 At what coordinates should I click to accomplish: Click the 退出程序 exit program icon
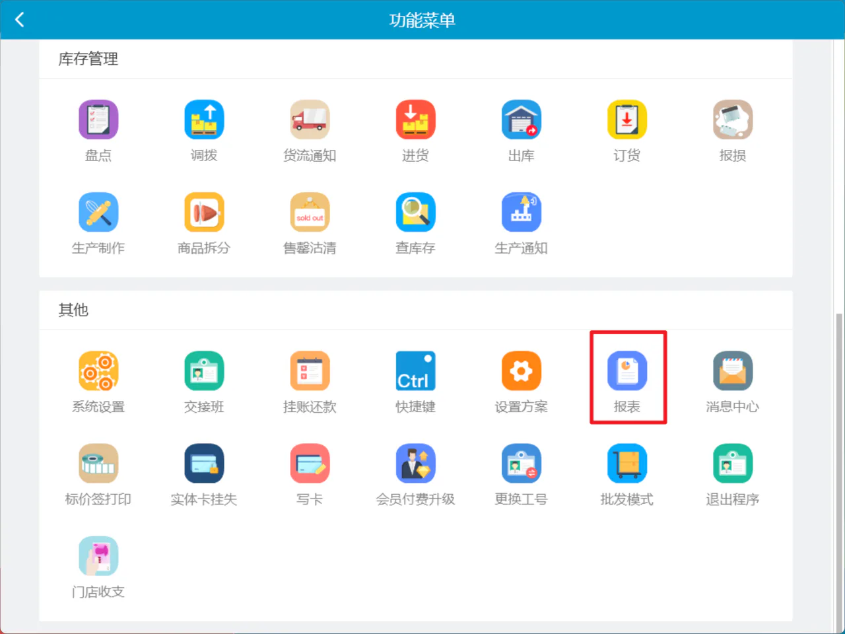coord(732,463)
